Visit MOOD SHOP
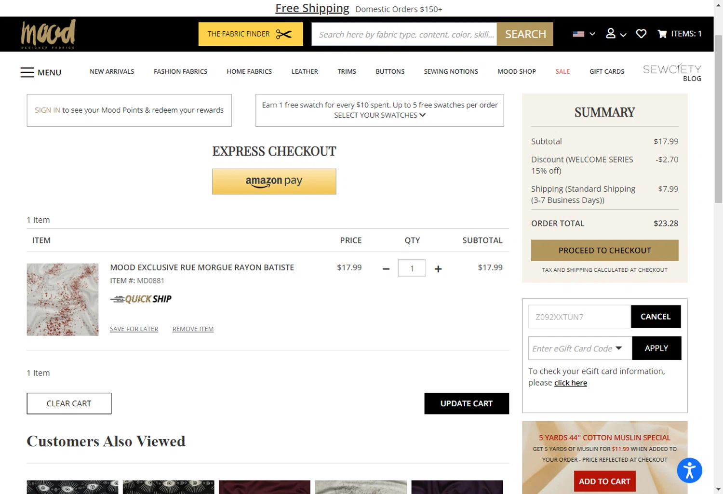The height and width of the screenshot is (494, 723). [x=517, y=71]
